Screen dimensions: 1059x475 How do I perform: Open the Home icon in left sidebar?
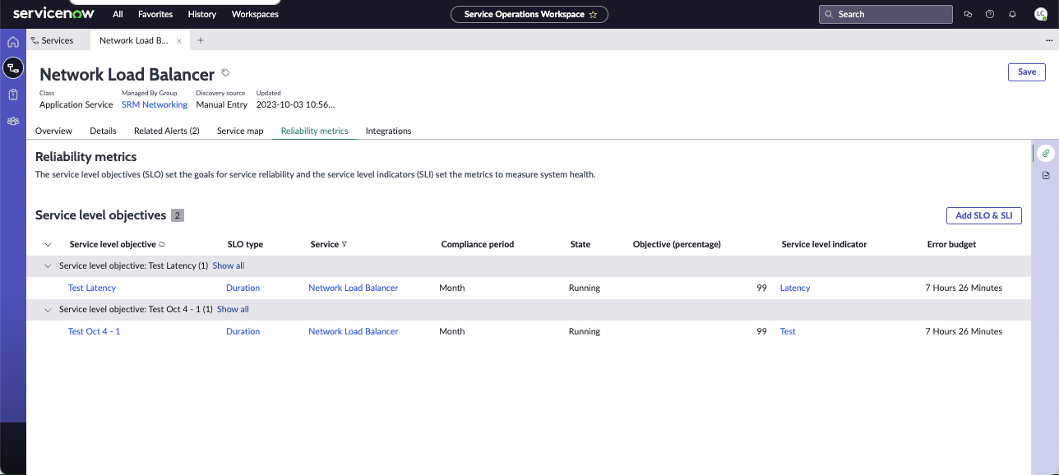pos(13,42)
